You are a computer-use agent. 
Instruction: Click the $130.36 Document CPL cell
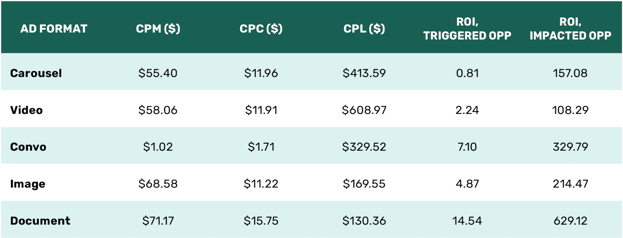[364, 221]
